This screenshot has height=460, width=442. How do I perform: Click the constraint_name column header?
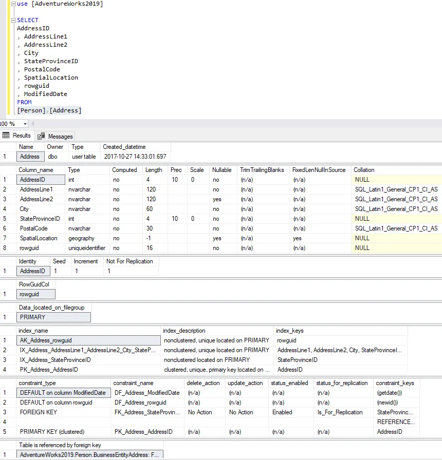(148, 383)
